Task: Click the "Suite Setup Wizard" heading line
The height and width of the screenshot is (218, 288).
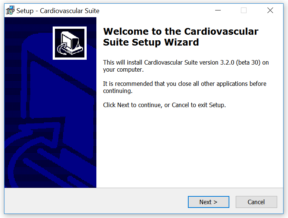Action: tap(151, 42)
